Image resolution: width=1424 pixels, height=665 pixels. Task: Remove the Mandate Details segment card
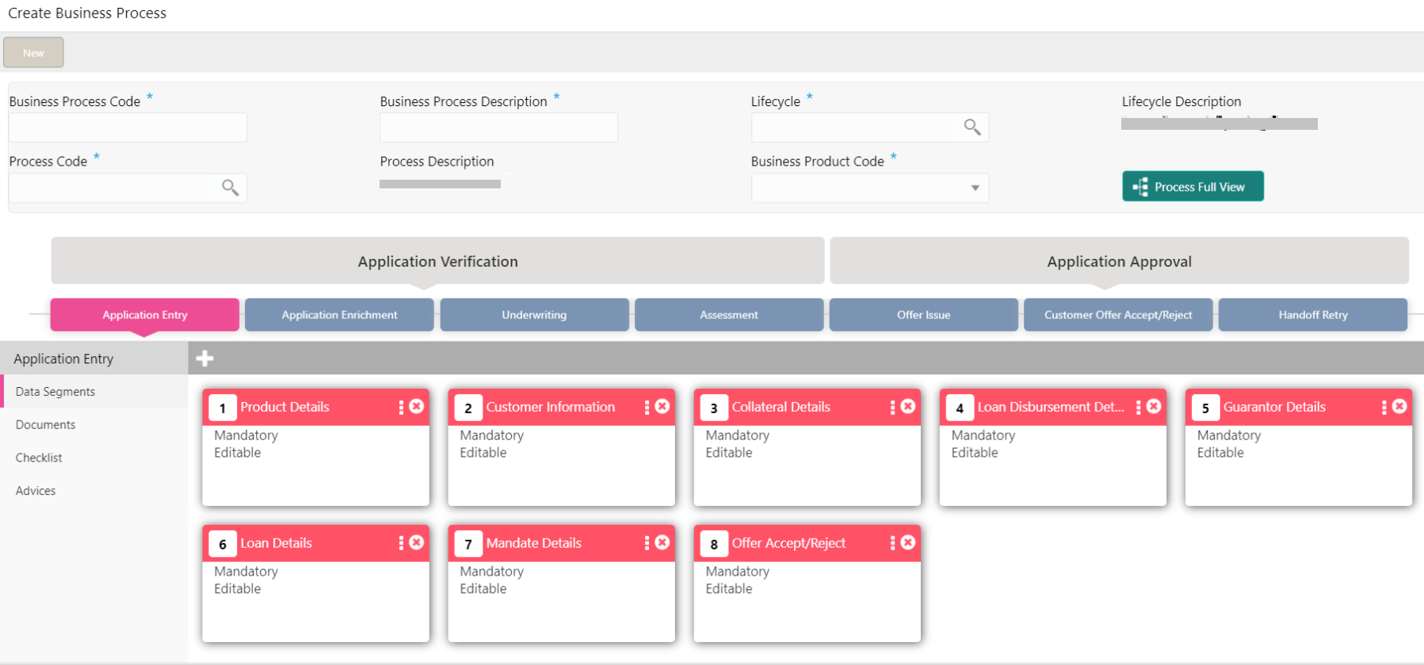pyautogui.click(x=662, y=543)
